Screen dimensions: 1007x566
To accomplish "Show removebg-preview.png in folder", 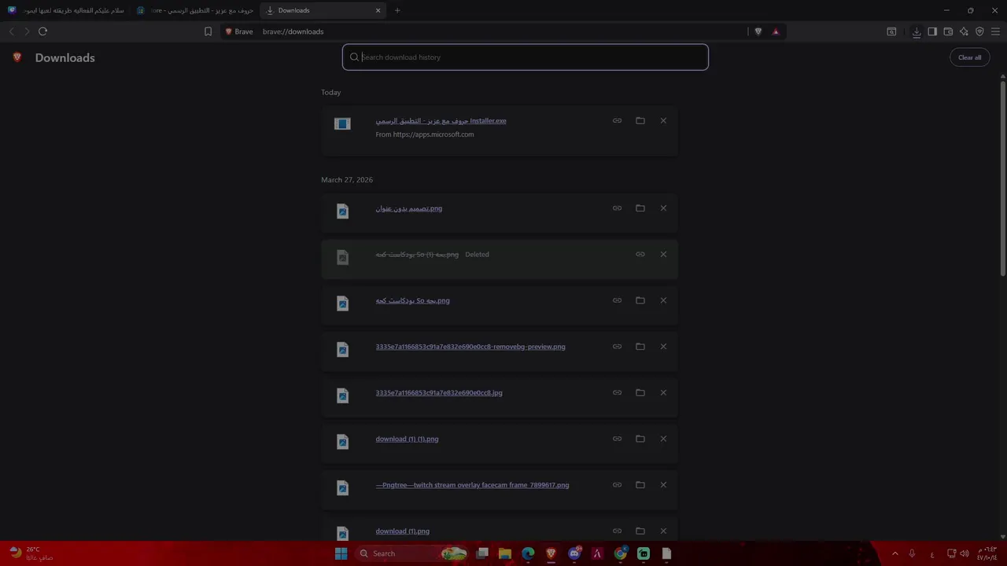I will 640,347.
